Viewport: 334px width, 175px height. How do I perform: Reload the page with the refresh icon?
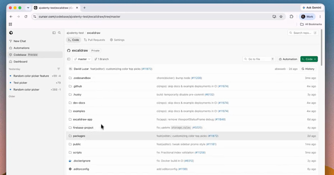[26, 17]
